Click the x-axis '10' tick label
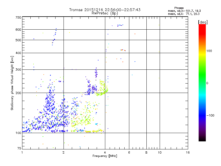Screen dimensions: 221x166 click(x=160, y=152)
